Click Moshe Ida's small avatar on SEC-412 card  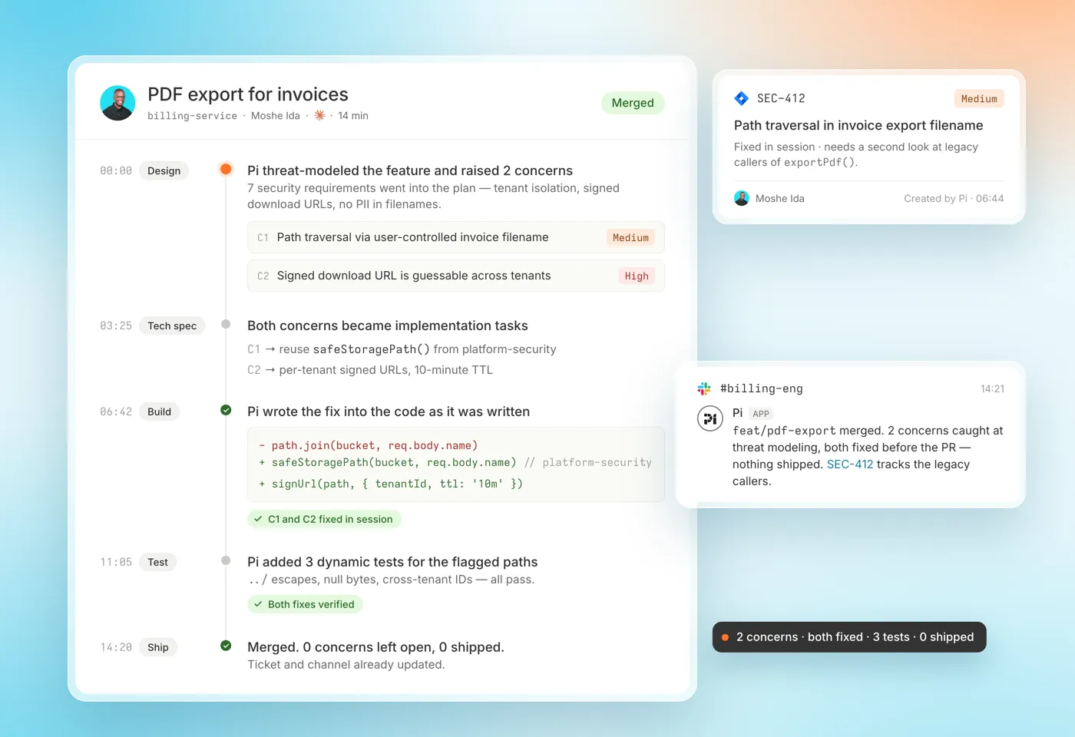click(x=741, y=198)
